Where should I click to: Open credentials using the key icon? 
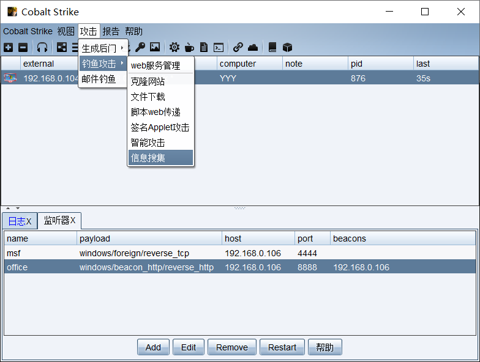[x=140, y=47]
